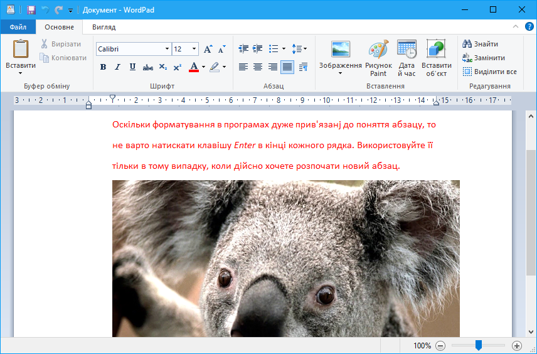537x354 pixels.
Task: Increase paragraph indent
Action: (x=258, y=49)
